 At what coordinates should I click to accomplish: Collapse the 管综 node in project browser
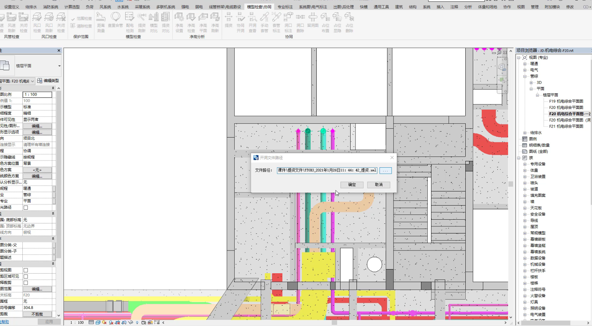tap(525, 76)
